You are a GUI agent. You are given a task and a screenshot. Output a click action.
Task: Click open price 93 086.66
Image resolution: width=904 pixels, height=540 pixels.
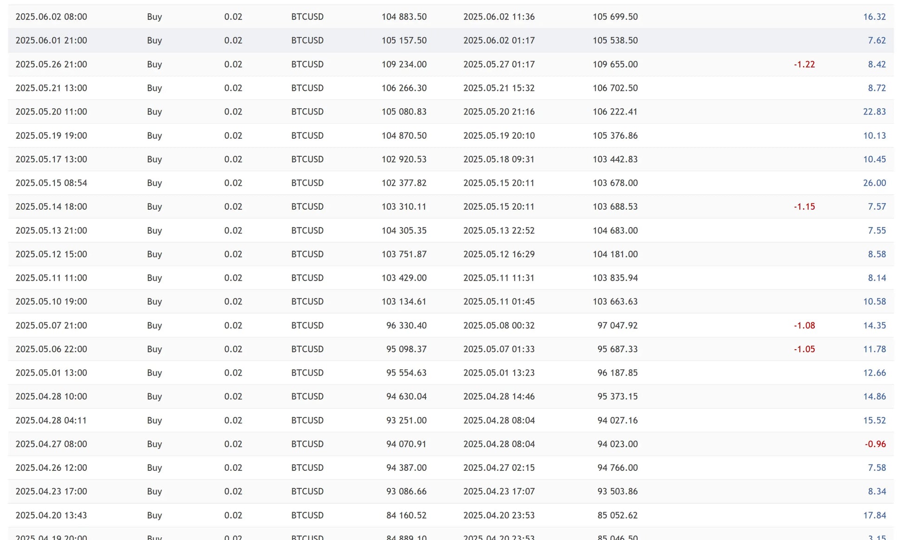point(406,492)
